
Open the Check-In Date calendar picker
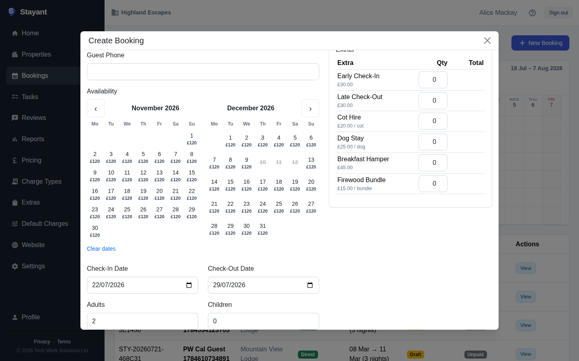[189, 285]
